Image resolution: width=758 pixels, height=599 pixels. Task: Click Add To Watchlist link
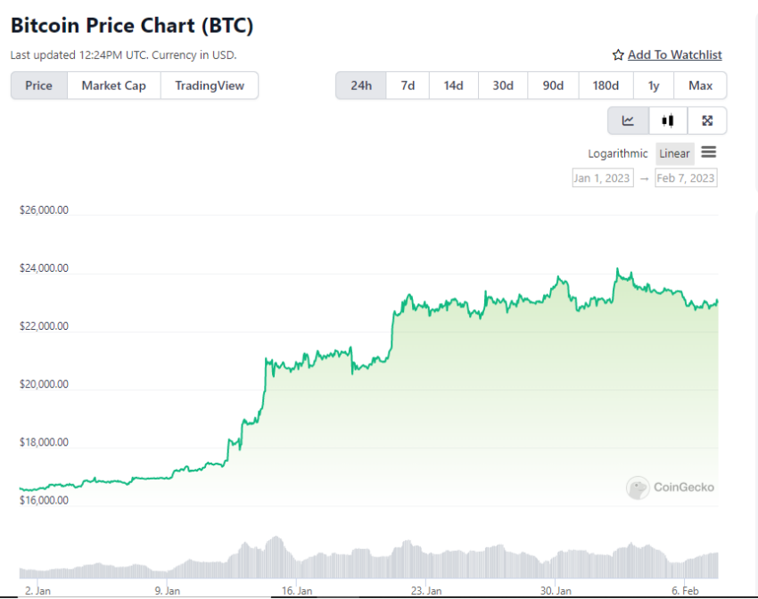click(675, 55)
